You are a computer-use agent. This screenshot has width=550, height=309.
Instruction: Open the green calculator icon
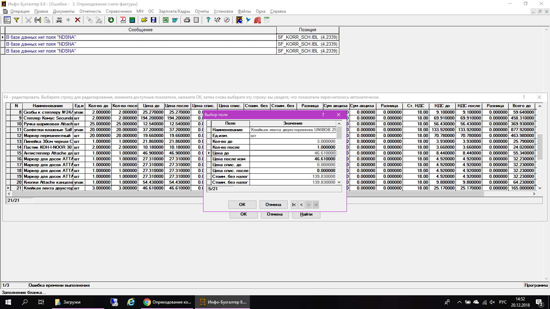pyautogui.click(x=132, y=20)
